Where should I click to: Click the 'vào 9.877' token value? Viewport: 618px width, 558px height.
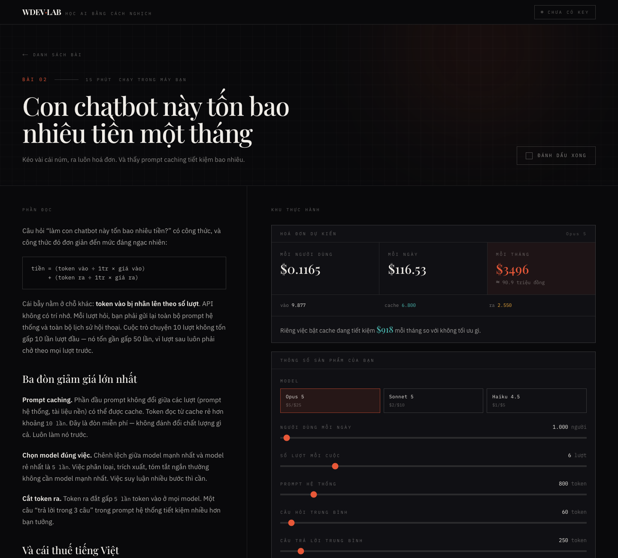[293, 306]
